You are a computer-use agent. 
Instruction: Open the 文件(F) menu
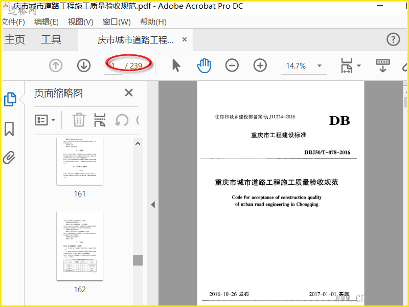(13, 22)
